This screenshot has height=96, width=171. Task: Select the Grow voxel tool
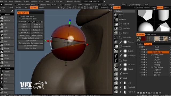coord(7,17)
